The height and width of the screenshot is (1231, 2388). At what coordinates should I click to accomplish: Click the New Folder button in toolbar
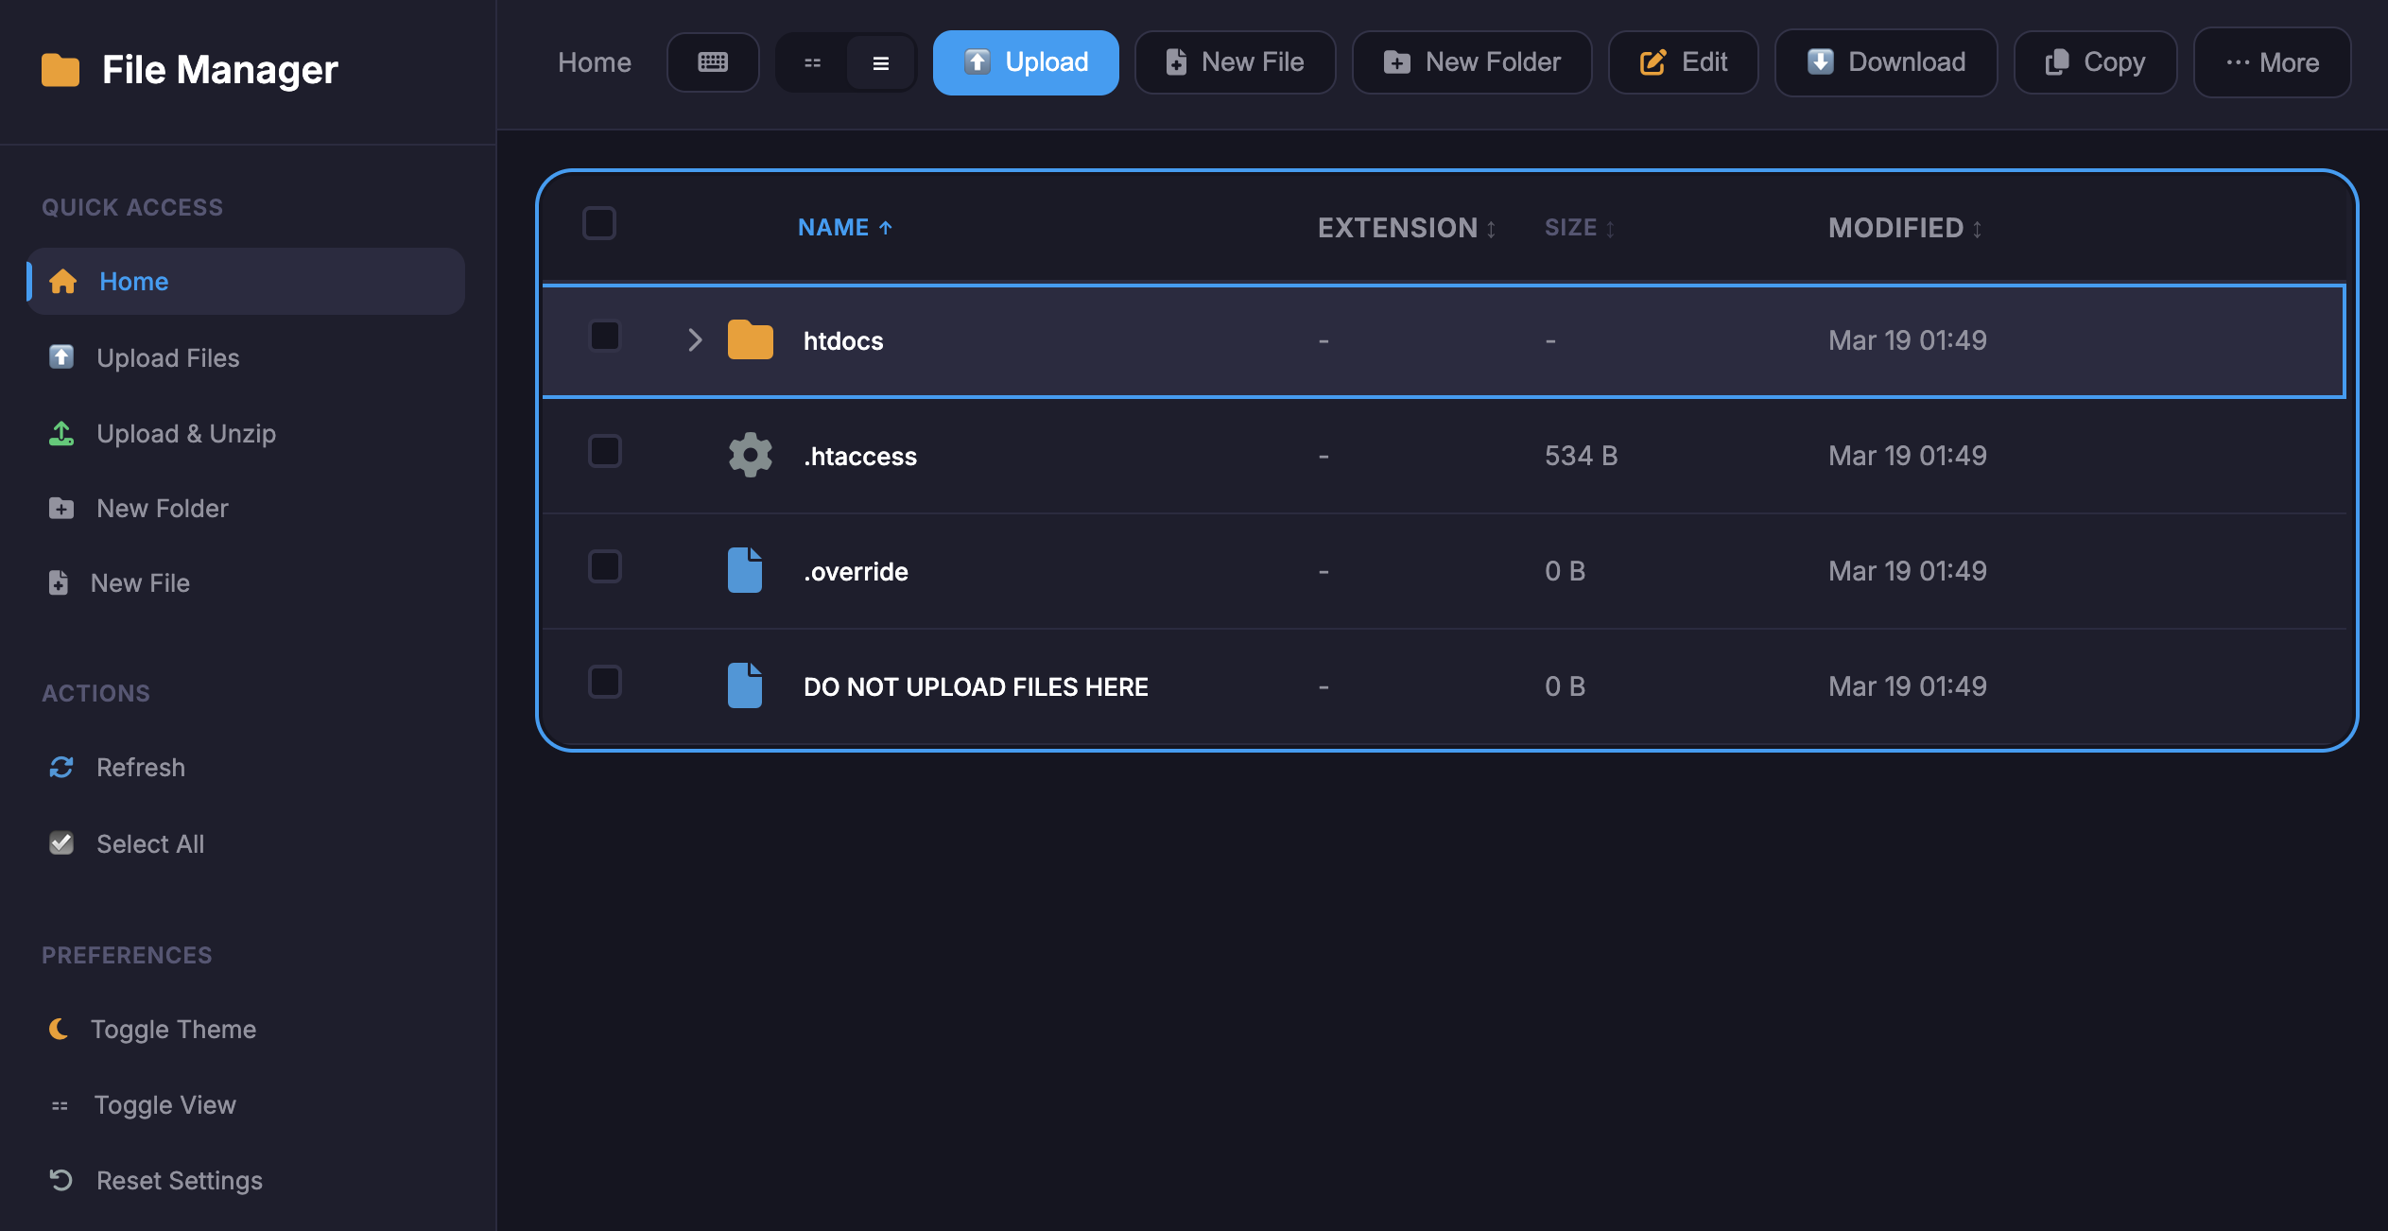1471,62
